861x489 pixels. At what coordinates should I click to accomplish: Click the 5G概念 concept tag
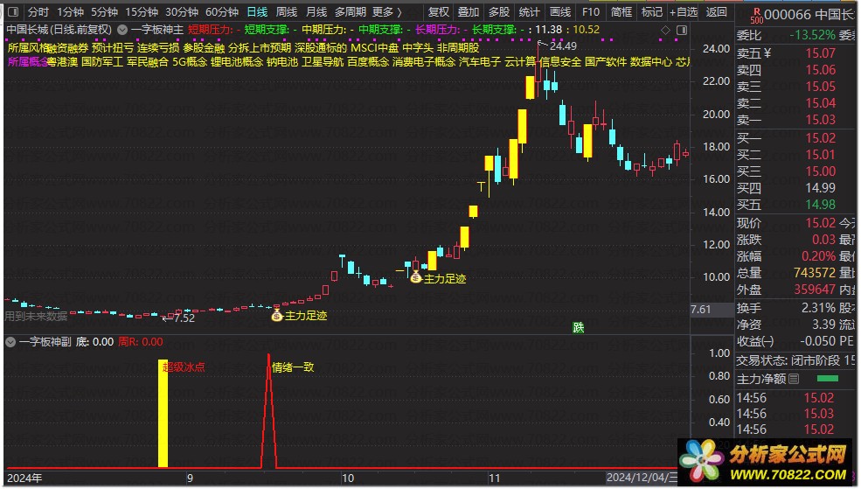click(190, 62)
